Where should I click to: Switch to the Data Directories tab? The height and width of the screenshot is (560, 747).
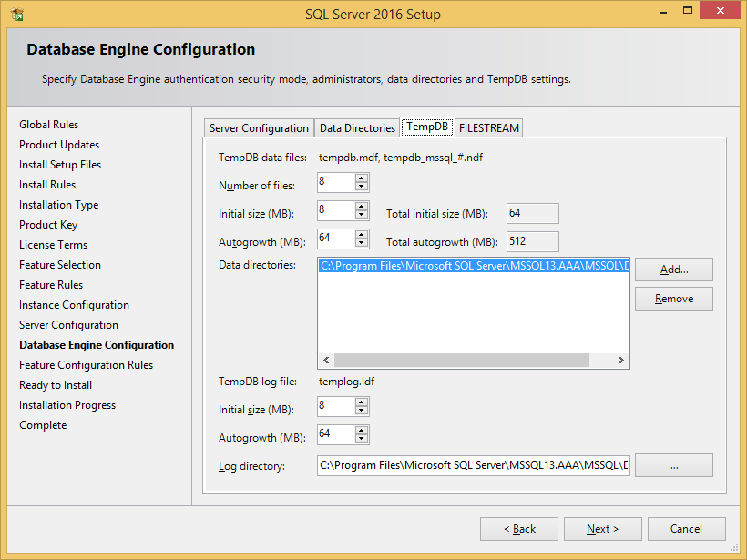(357, 127)
